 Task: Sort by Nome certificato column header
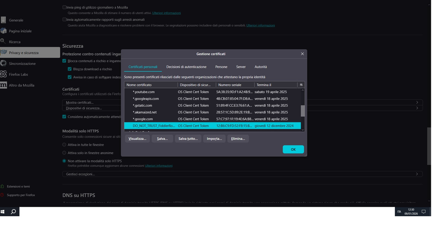[151, 85]
